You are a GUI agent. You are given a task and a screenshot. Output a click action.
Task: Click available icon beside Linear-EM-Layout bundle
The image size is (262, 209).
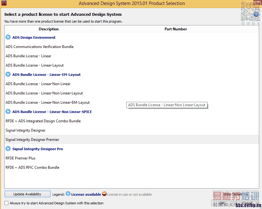[x=8, y=74]
